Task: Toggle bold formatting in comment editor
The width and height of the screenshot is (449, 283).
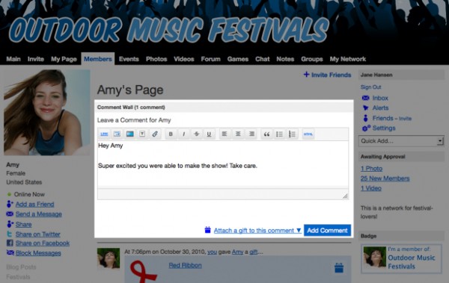Action: tap(171, 134)
